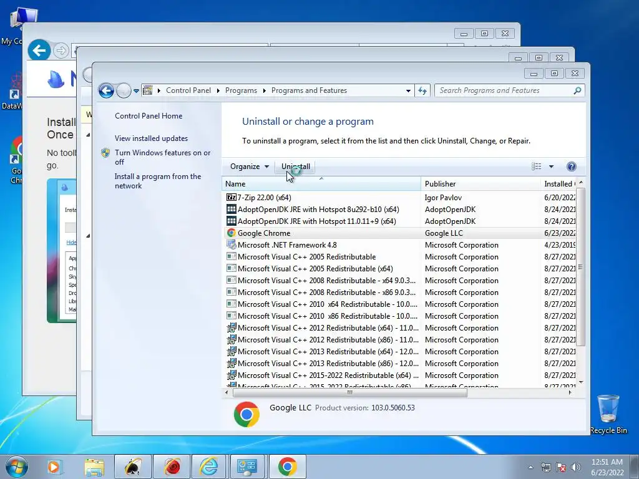
Task: Click Control Panel breadcrumb segment
Action: 188,90
